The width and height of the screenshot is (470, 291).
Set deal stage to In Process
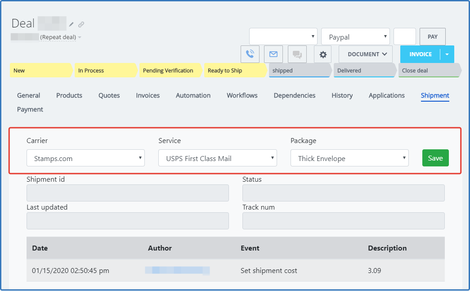tap(106, 71)
